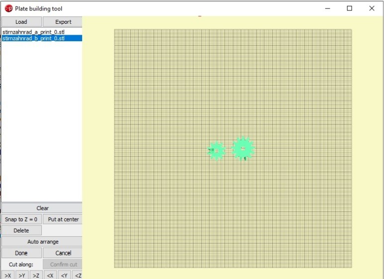
Task: Click the Plate building tool app icon
Action: tap(8, 8)
